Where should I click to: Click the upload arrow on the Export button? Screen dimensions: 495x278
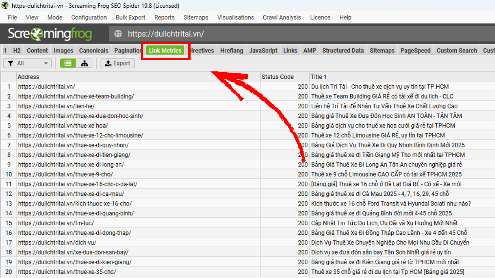click(108, 63)
